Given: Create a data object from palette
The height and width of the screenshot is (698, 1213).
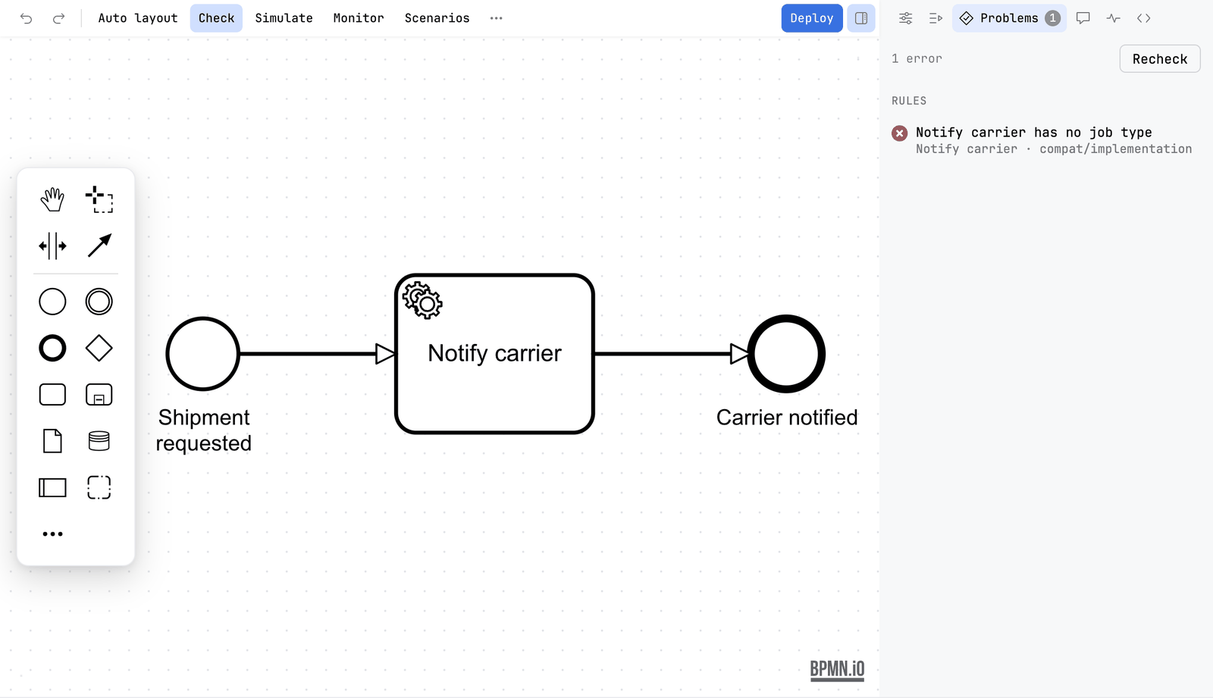Looking at the screenshot, I should (x=52, y=441).
